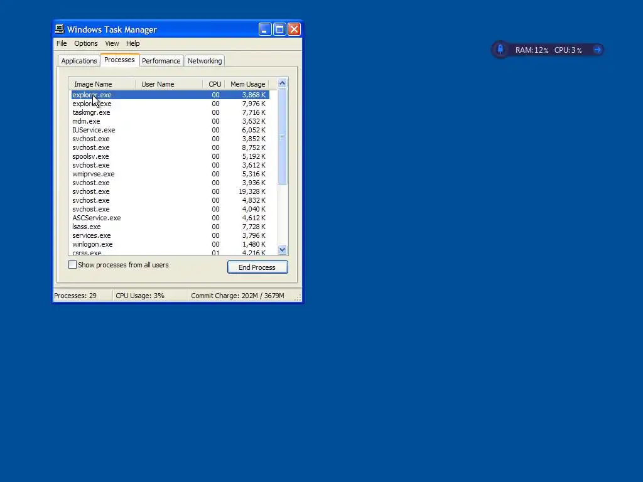Select svchost.exe using 3,936 K

(170, 183)
